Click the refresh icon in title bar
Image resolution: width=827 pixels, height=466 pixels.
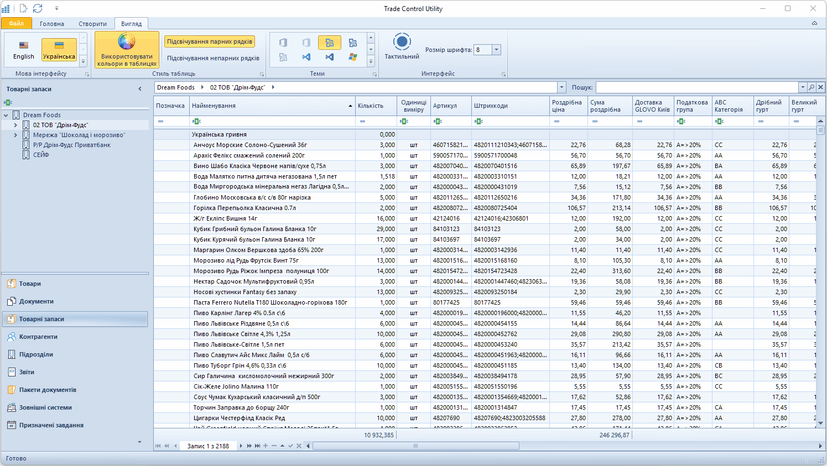pyautogui.click(x=38, y=8)
